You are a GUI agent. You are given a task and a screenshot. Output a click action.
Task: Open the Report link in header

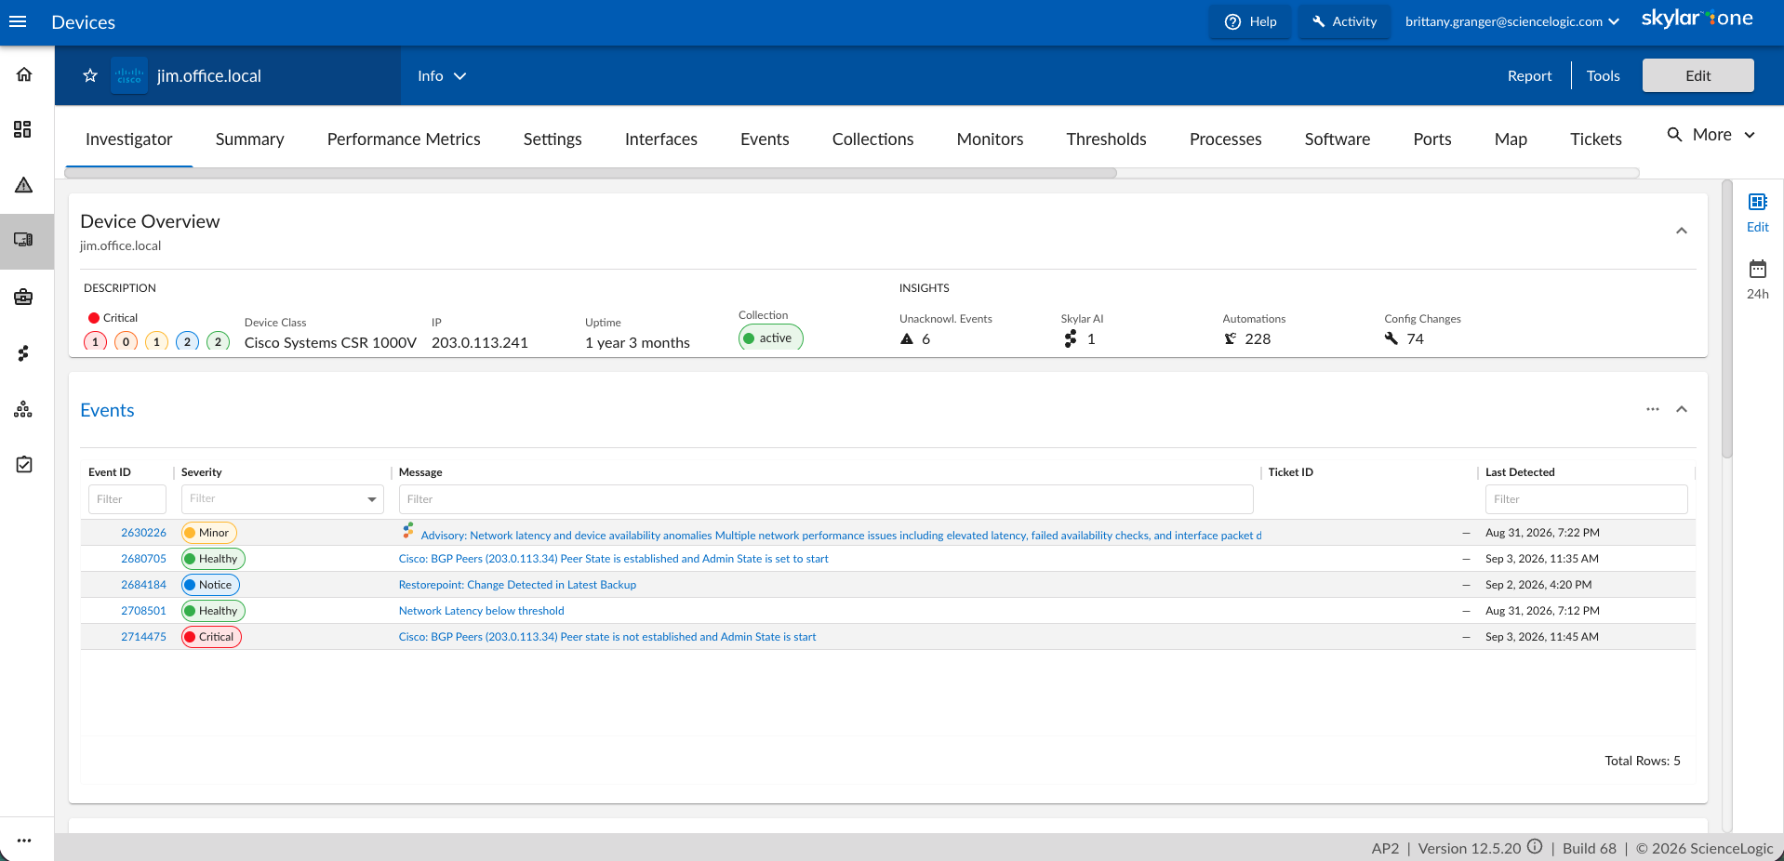point(1530,76)
